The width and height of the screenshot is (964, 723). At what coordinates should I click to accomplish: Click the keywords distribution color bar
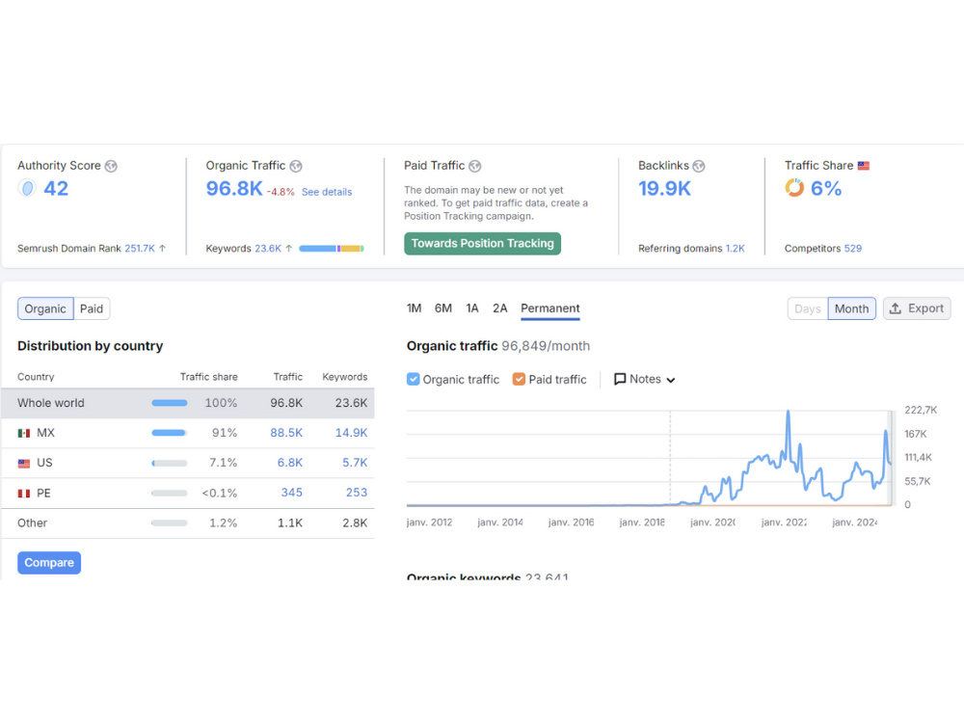coord(332,249)
